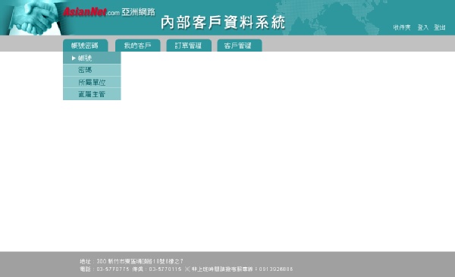Click the fax number 03-5770115 in footer
The width and height of the screenshot is (455, 277).
[x=165, y=269]
